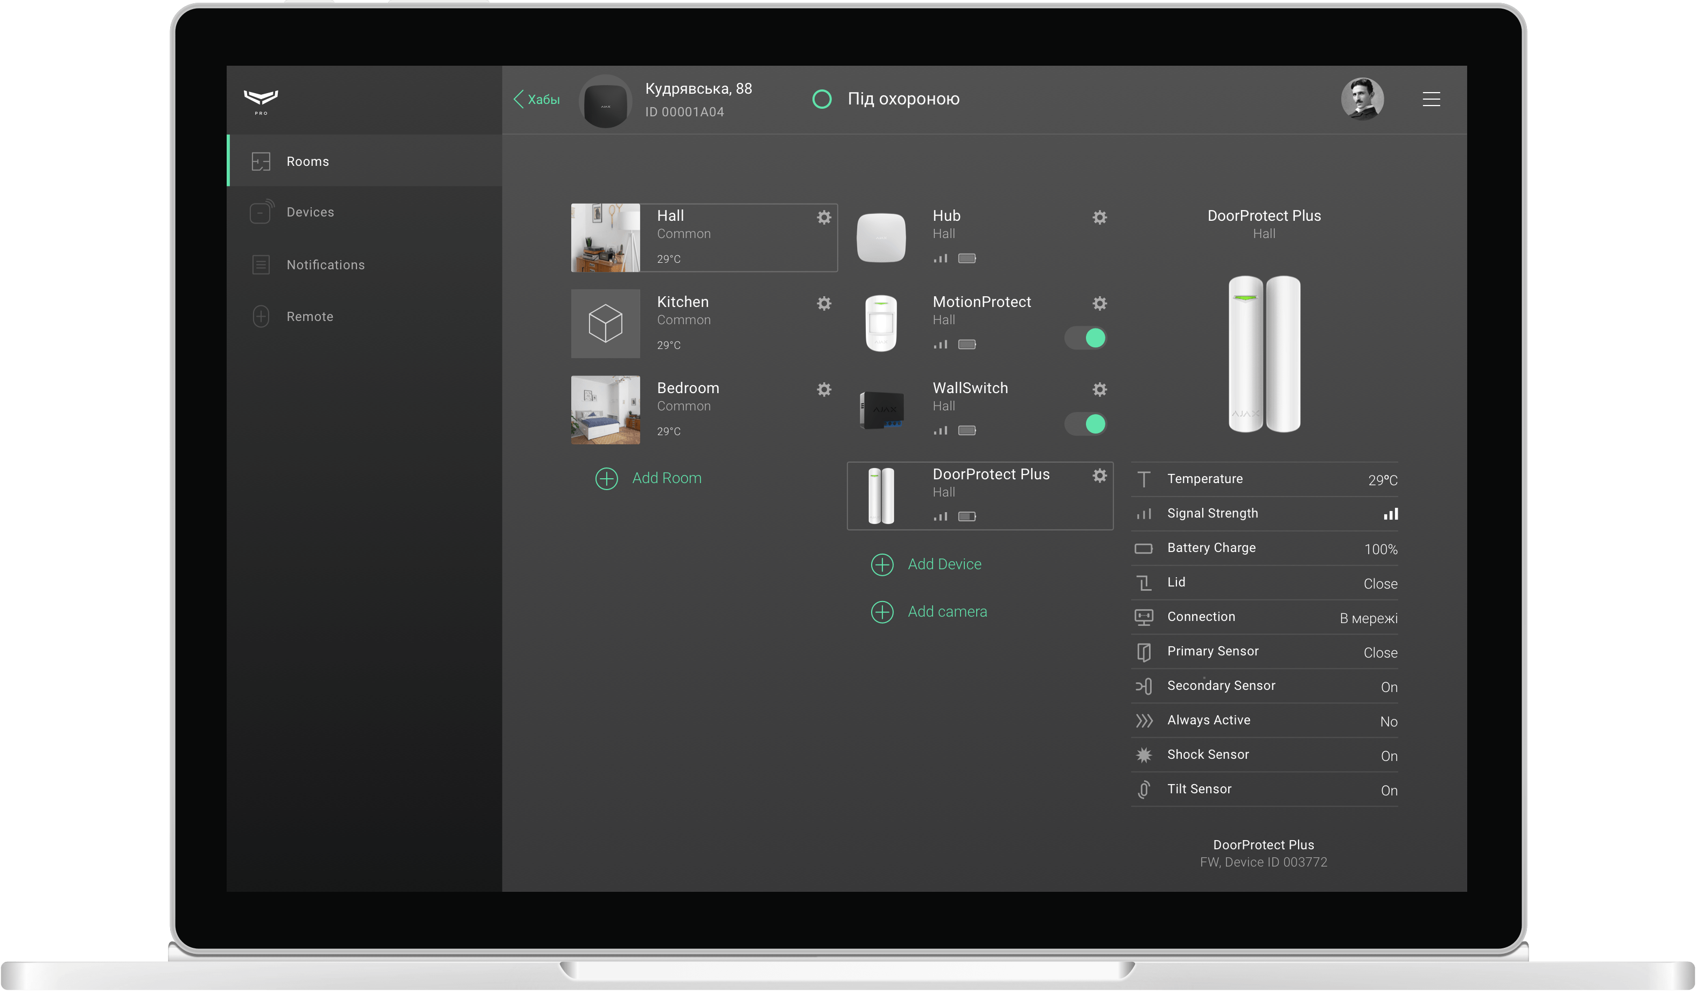Toggle the MotionProtect switch off
The width and height of the screenshot is (1696, 992).
pyautogui.click(x=1085, y=338)
